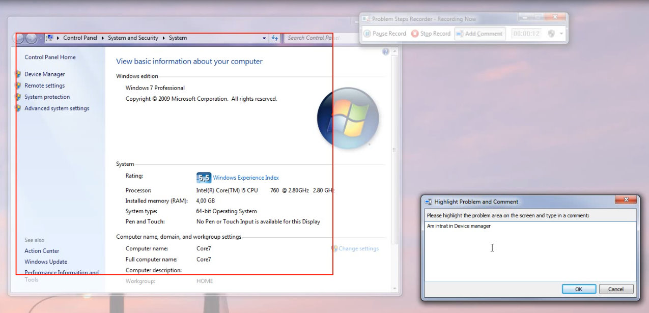Click Change settings for computer name
Viewport: 649px width, 313px height.
[358, 249]
